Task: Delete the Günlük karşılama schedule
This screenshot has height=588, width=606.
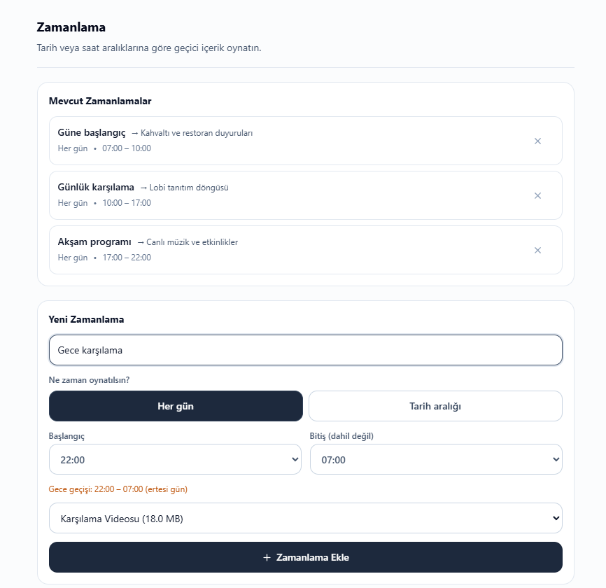Action: click(537, 195)
